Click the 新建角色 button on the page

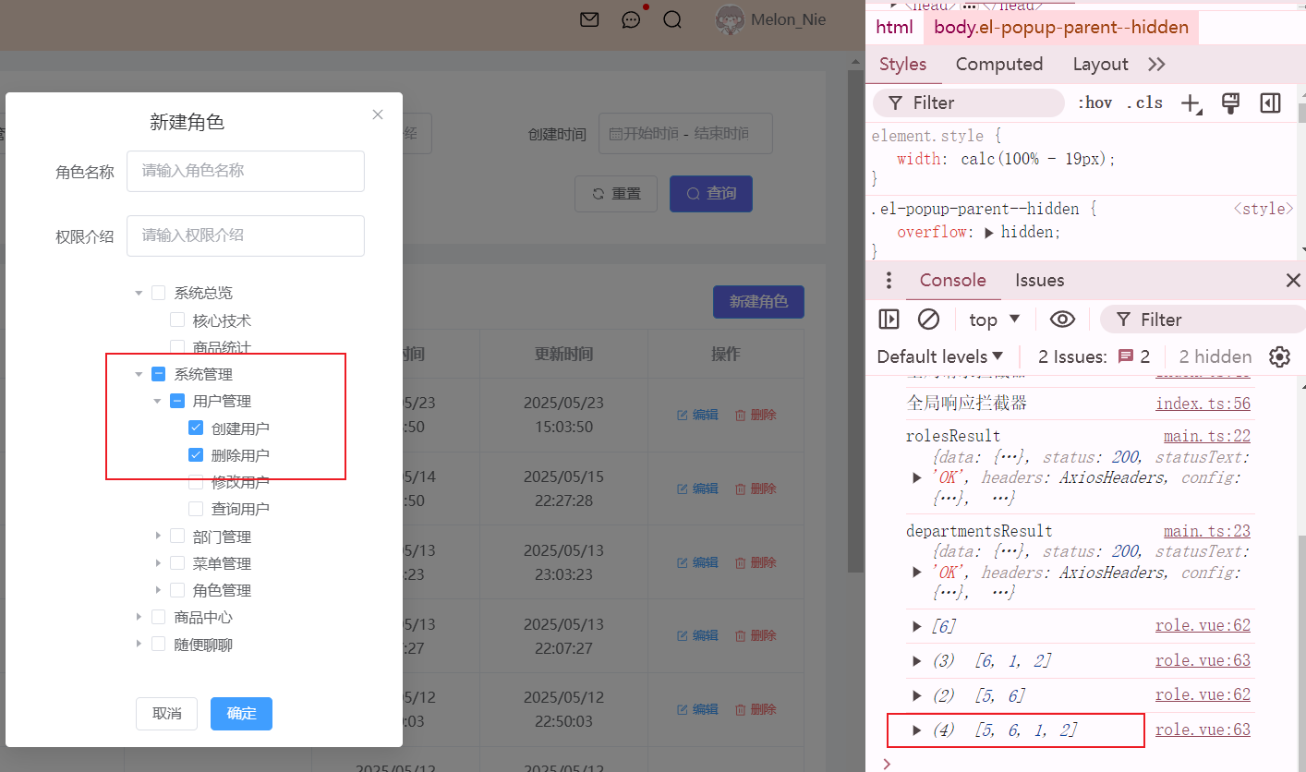[x=758, y=302]
